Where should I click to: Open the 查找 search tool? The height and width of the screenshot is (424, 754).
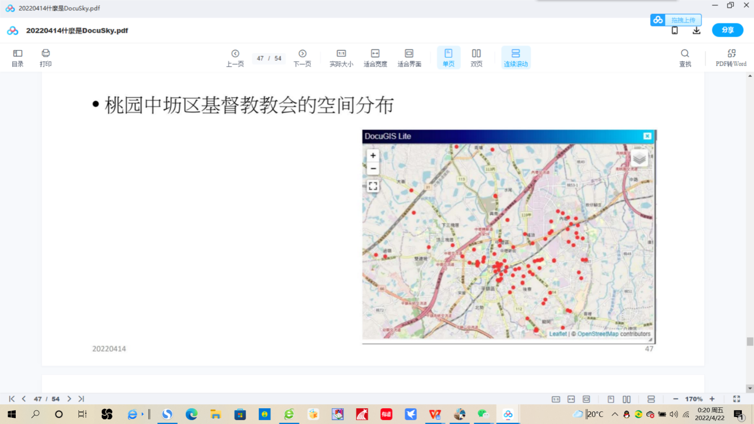(x=685, y=58)
